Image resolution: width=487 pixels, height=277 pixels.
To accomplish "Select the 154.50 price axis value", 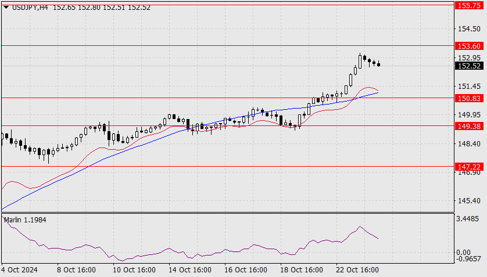I will [x=469, y=29].
